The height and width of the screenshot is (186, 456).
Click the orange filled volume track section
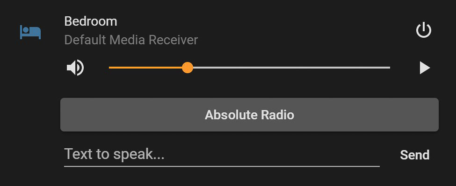[145, 68]
